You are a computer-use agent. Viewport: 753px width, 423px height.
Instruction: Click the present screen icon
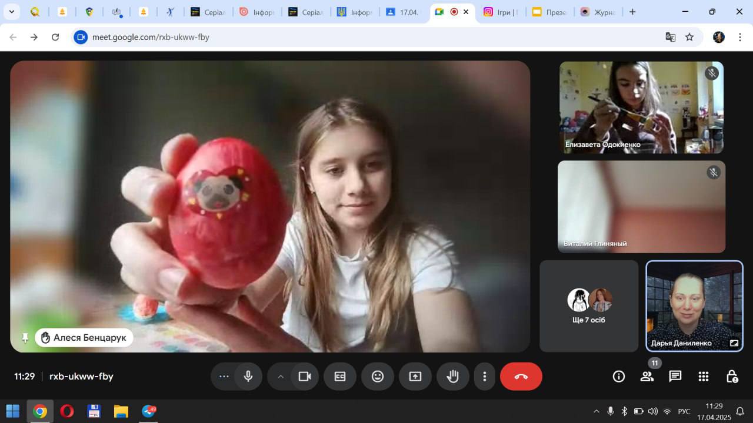[415, 377]
